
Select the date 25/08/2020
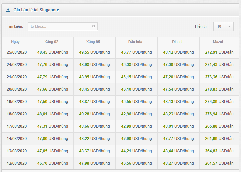(17, 52)
